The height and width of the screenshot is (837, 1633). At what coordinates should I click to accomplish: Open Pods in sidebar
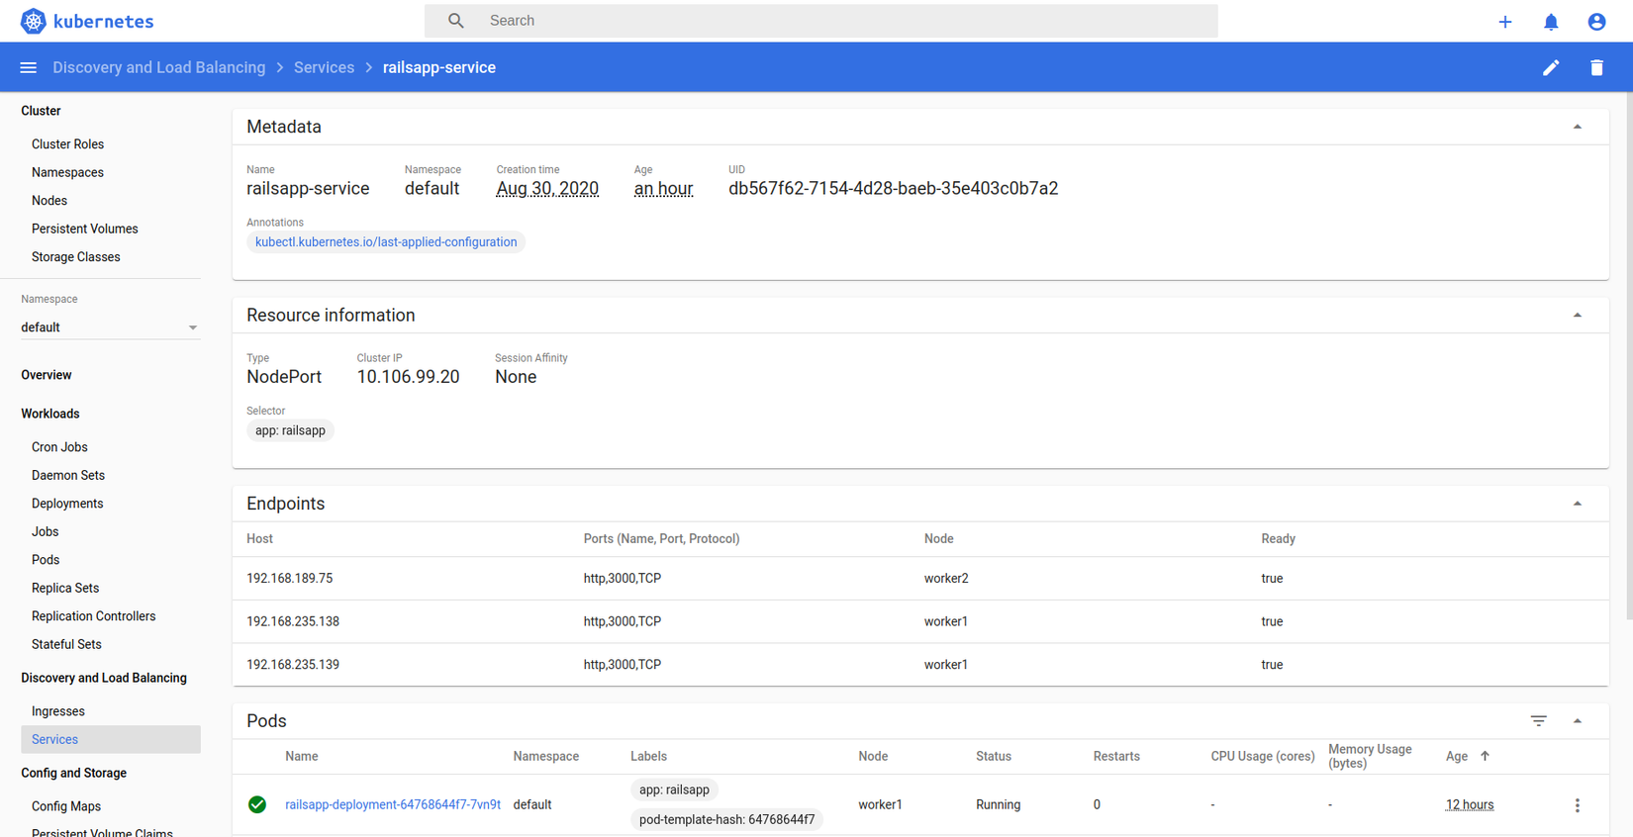(x=46, y=560)
